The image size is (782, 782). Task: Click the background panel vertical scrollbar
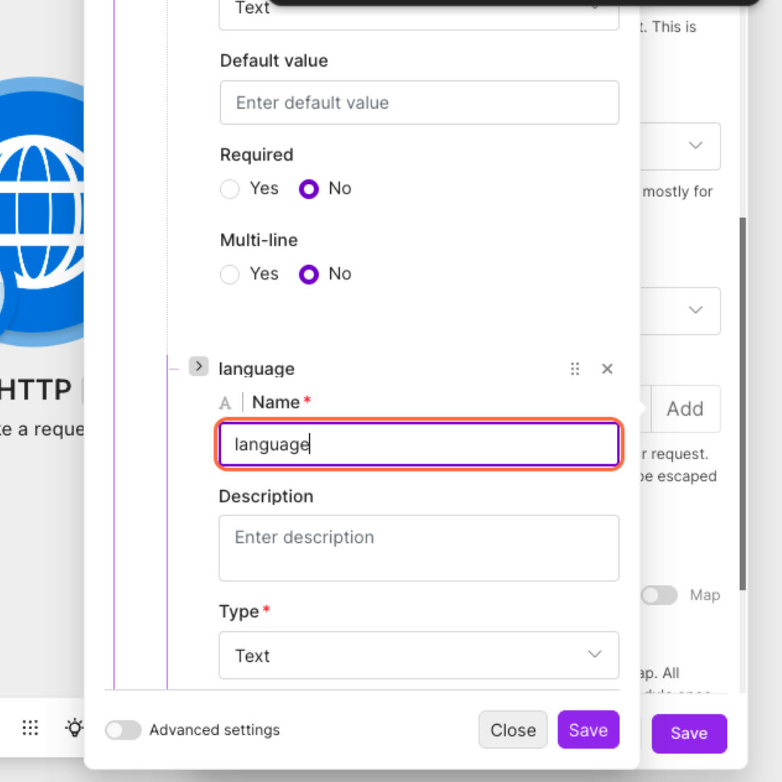(743, 404)
